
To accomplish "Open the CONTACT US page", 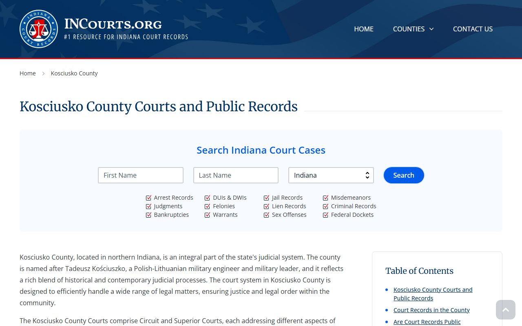I will [473, 29].
